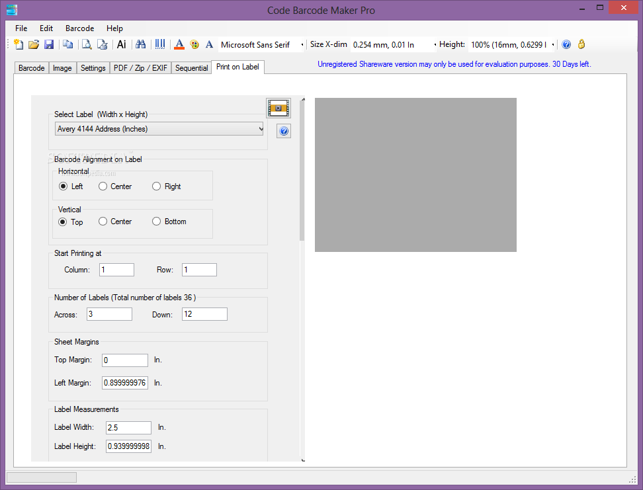Open the Help menu
This screenshot has height=490, width=643.
[x=115, y=28]
